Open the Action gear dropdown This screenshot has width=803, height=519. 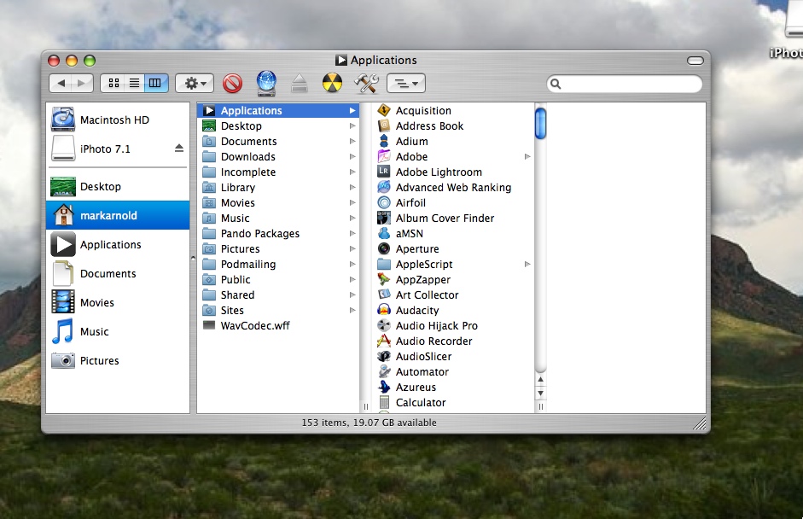tap(194, 83)
